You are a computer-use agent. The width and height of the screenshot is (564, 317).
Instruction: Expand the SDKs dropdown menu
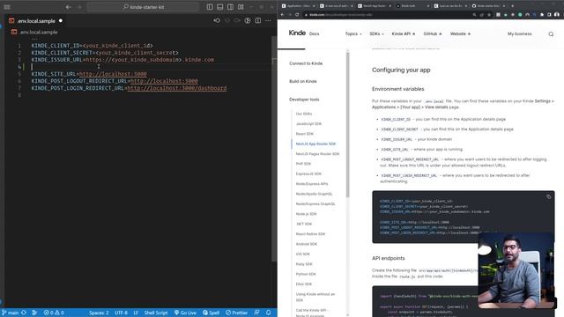point(376,33)
